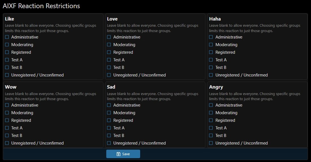
Task: Click the Angry section heading
Action: click(216, 87)
